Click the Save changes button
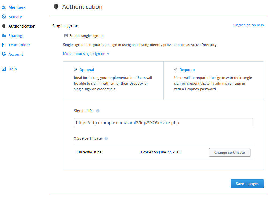Image resolution: width=272 pixels, height=201 pixels. (x=247, y=184)
